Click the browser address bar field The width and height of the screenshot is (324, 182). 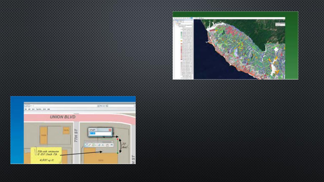coord(65,106)
